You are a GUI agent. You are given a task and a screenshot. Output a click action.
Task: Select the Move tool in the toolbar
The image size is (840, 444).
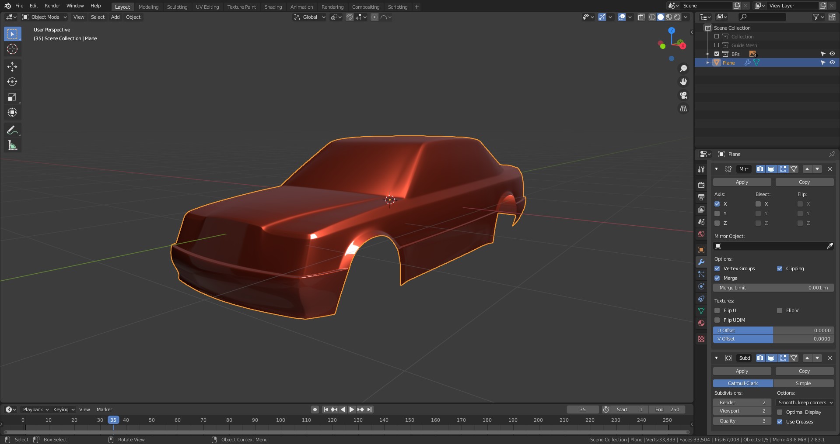12,66
